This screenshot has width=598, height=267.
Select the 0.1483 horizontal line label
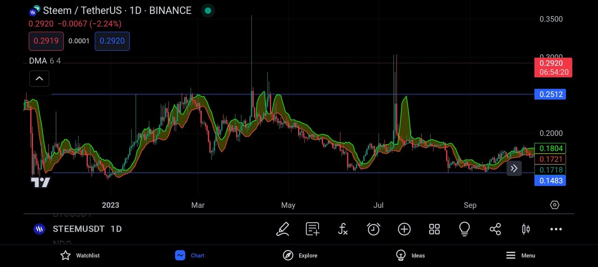[x=550, y=181]
